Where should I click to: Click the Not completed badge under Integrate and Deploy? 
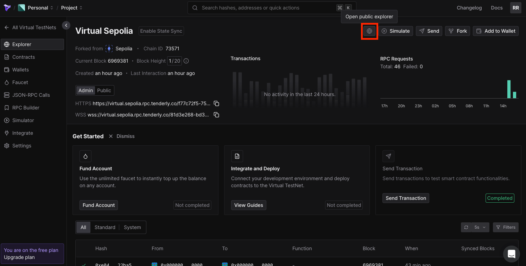click(344, 205)
